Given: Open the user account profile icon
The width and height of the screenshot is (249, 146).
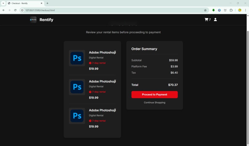Looking at the screenshot, I should [215, 19].
